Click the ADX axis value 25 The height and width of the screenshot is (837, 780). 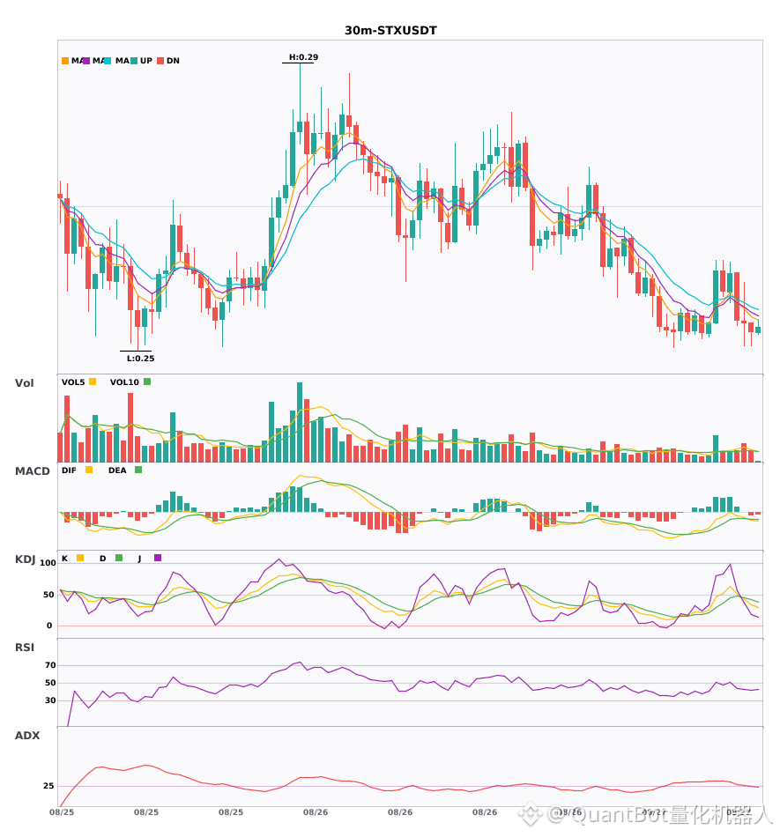(48, 786)
